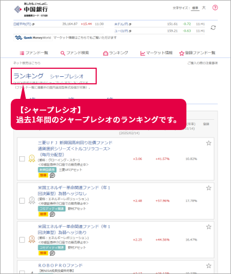This screenshot has height=274, width=231.
Task: Open the 登録ファンド一覧 menu
Action: (197, 53)
